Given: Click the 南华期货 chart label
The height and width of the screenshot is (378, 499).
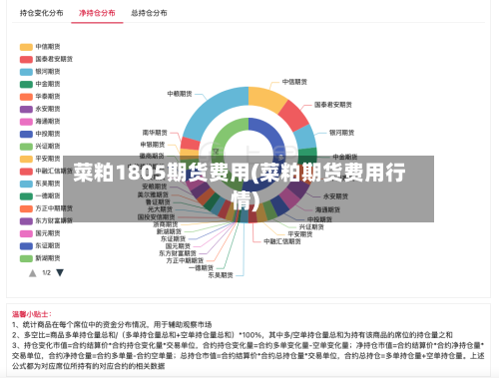Looking at the screenshot, I should tap(155, 133).
